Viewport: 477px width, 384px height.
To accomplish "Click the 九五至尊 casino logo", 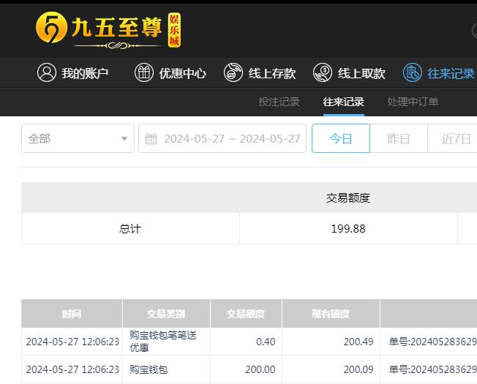I will point(108,31).
